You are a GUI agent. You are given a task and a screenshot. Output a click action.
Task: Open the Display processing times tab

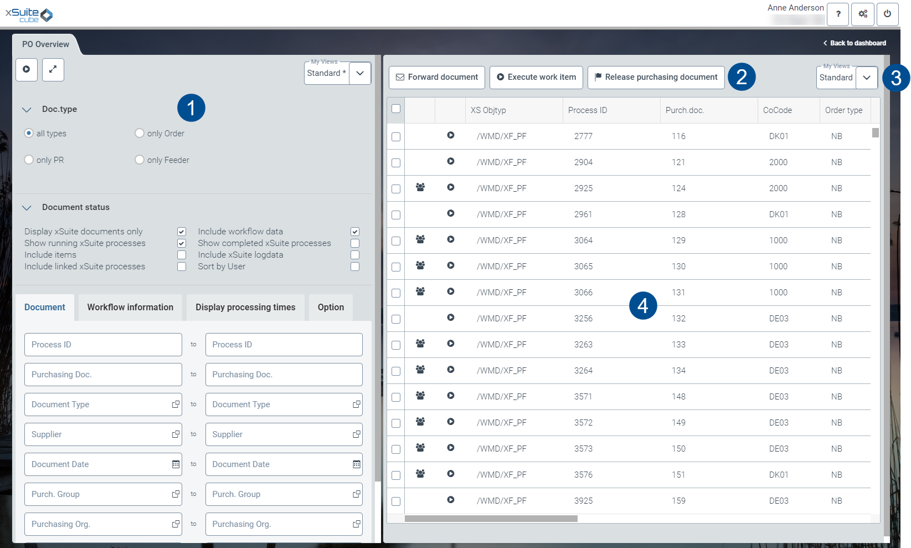point(245,308)
